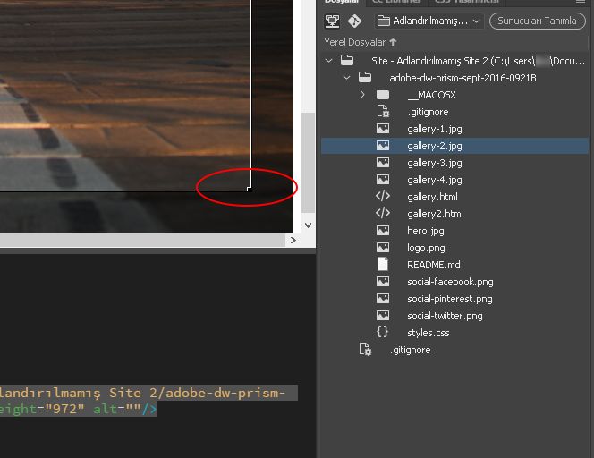Select the gallery-4.jpg file name

435,181
